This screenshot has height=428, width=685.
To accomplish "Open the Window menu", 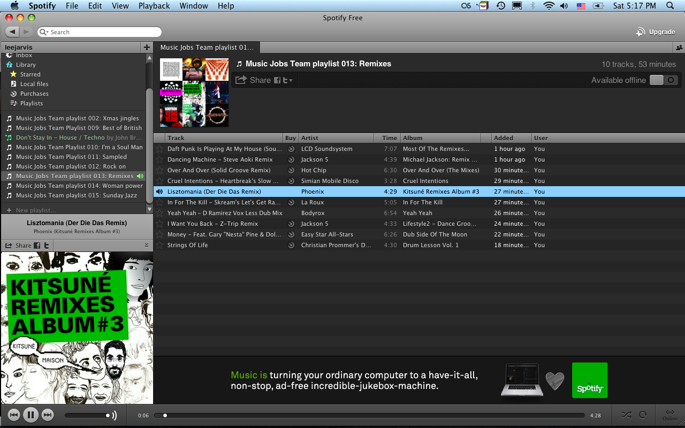I will point(194,6).
